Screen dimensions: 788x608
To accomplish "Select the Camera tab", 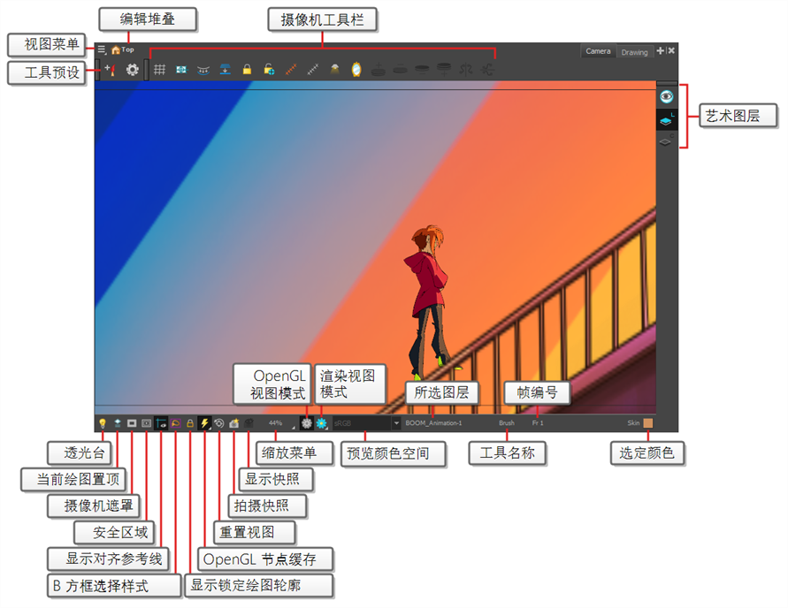I will pos(598,51).
